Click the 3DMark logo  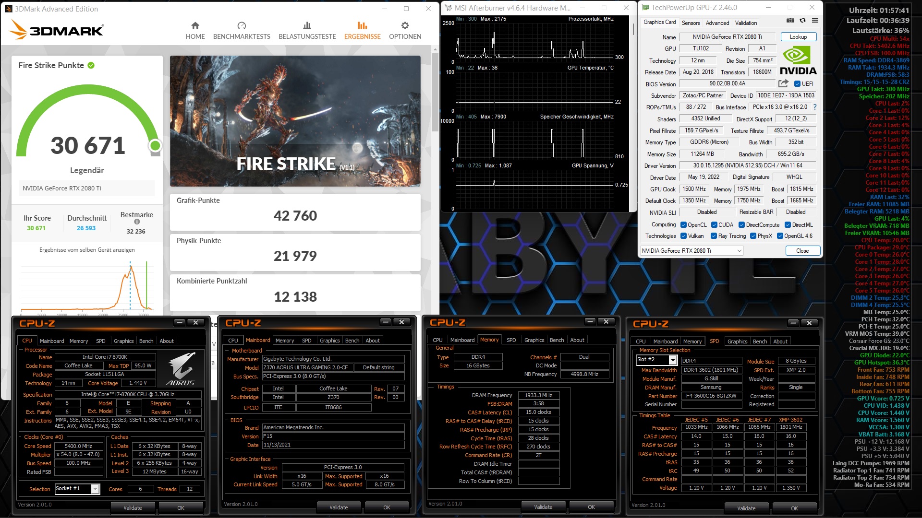click(x=56, y=30)
